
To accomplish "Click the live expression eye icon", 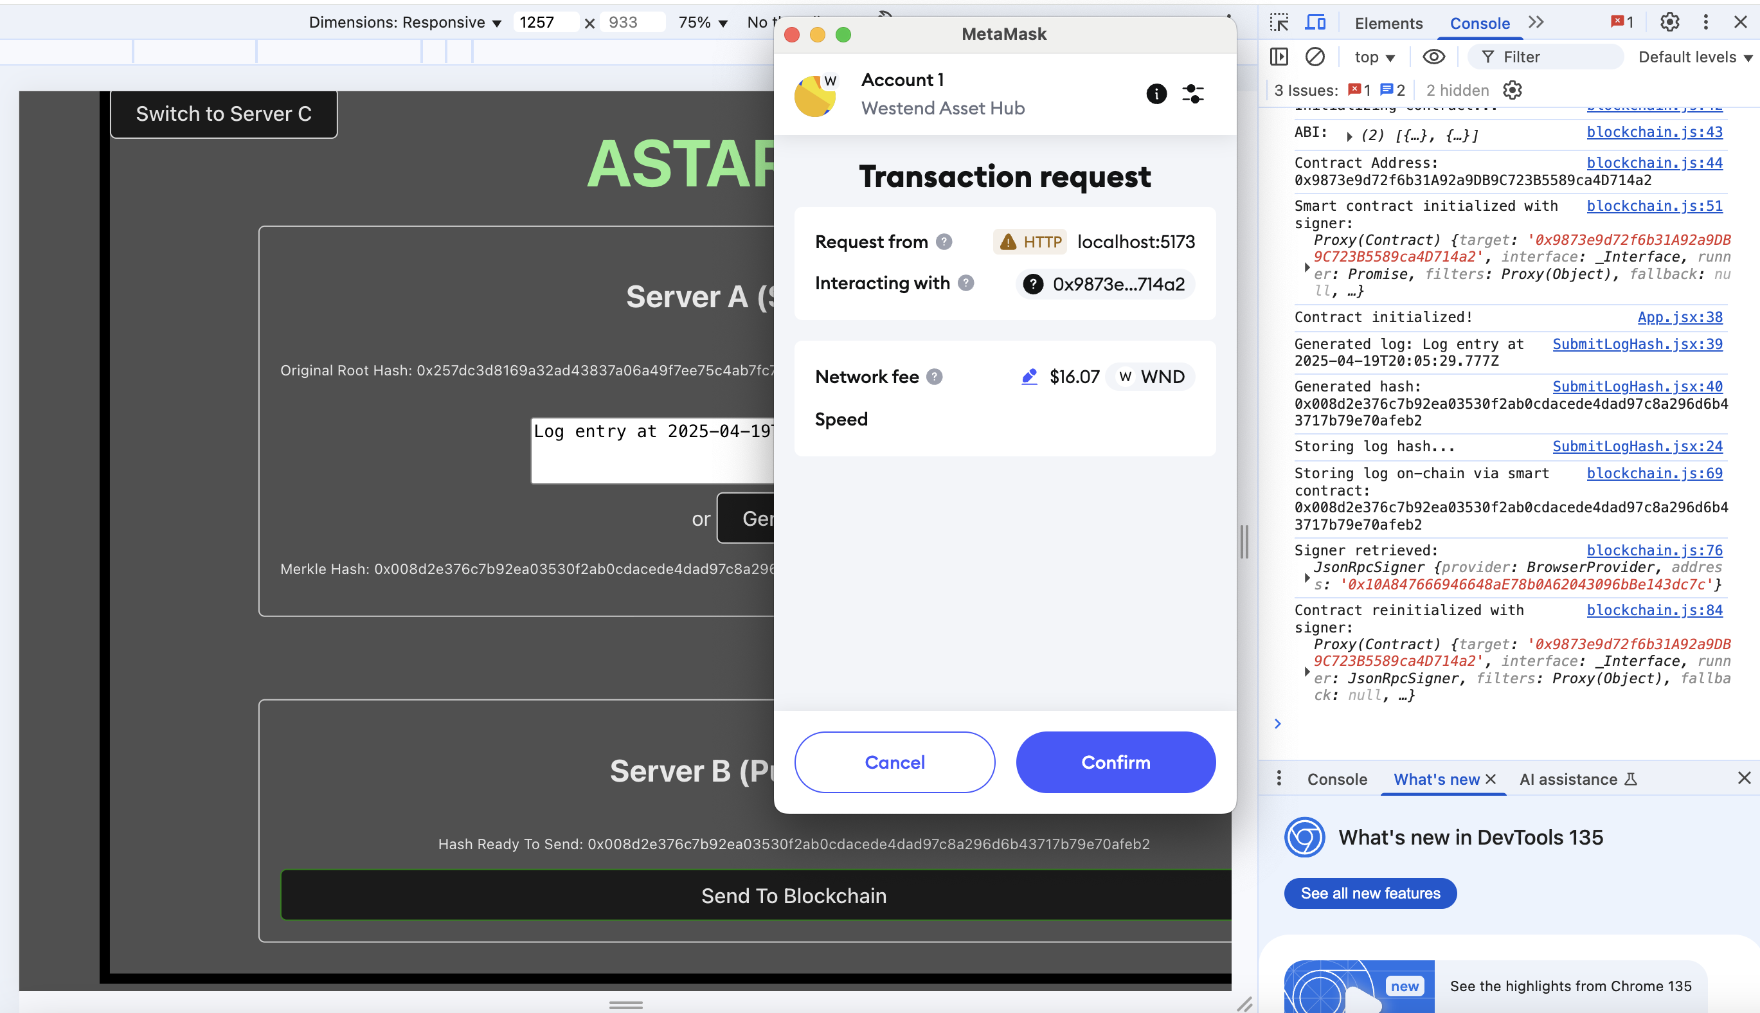I will tap(1433, 57).
